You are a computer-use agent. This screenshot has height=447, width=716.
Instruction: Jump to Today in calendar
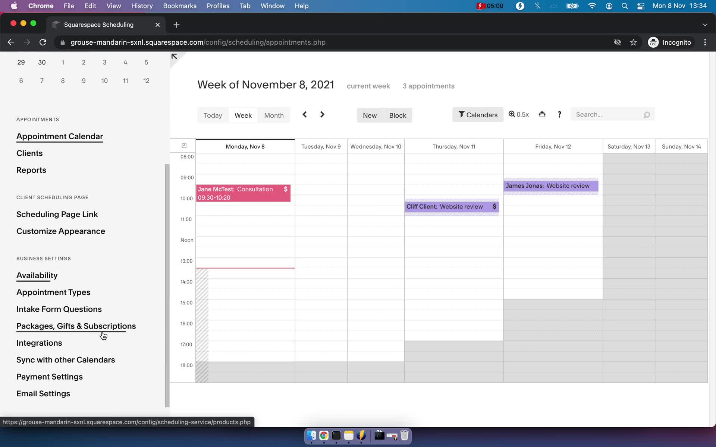pos(213,115)
